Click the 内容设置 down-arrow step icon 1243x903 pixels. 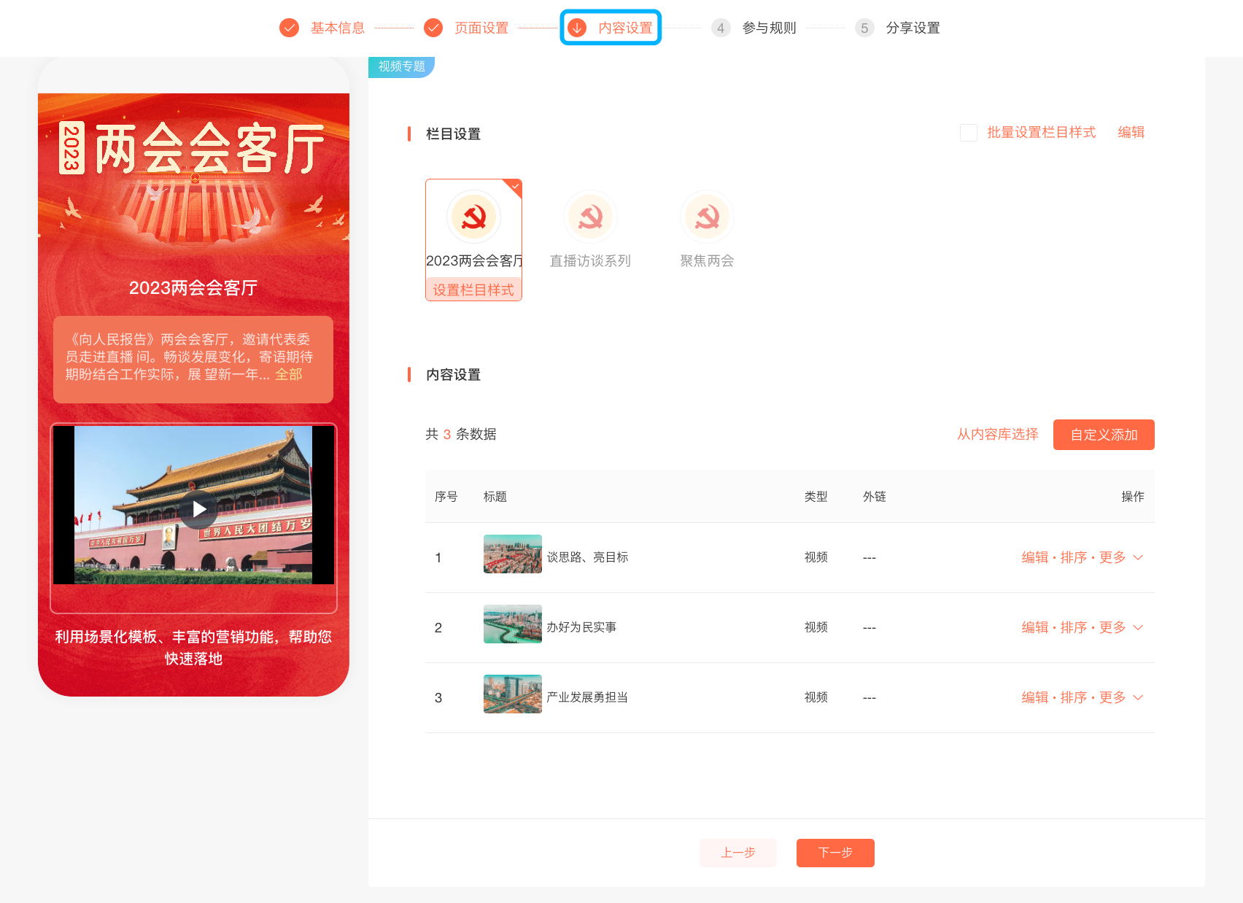[x=577, y=28]
